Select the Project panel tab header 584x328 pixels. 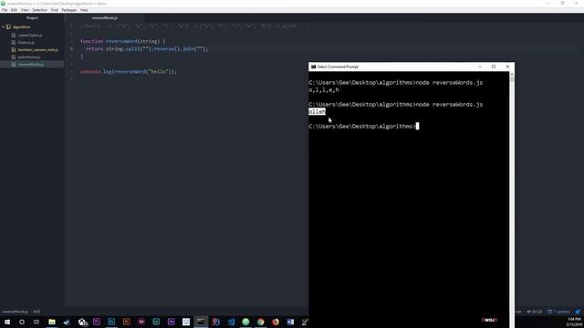pyautogui.click(x=32, y=18)
